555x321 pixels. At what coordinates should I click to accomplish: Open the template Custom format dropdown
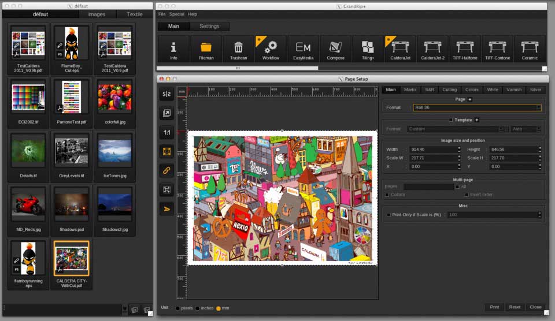click(456, 129)
